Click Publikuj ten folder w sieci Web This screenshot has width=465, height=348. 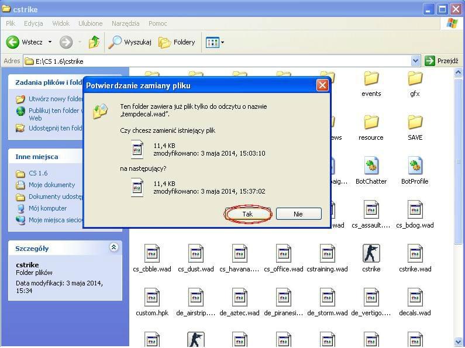coord(50,114)
